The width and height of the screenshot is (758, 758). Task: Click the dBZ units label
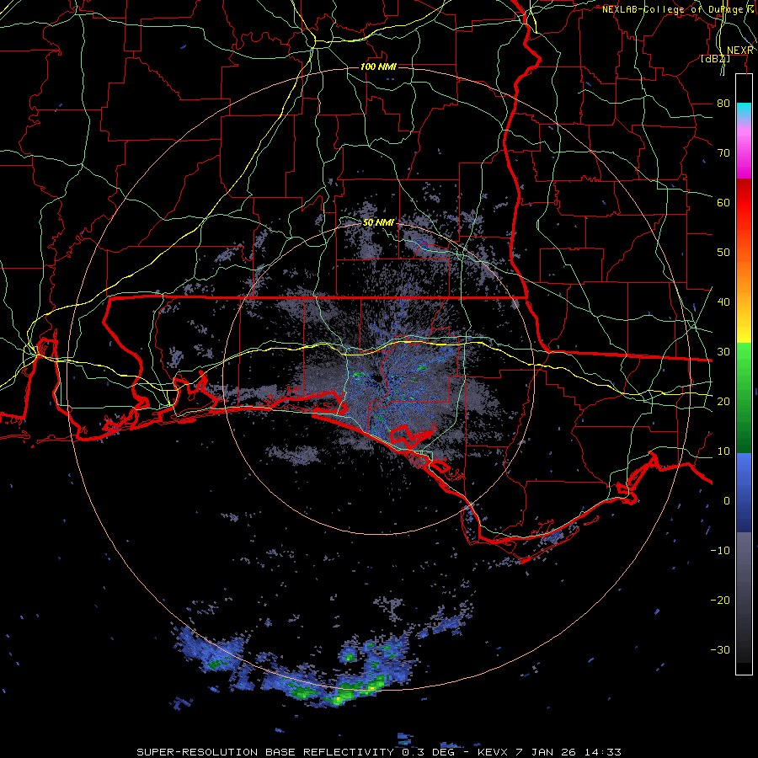point(715,59)
